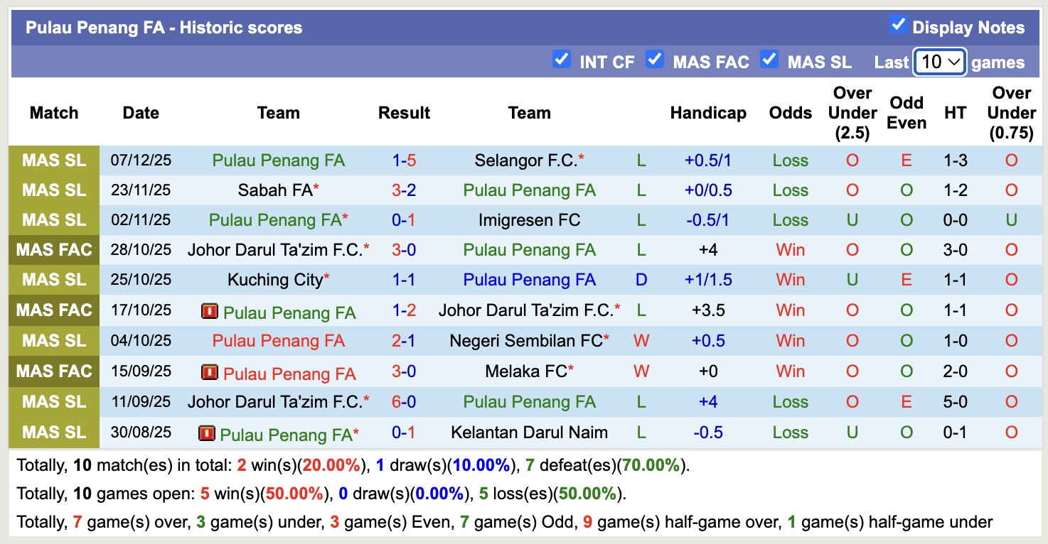Disable the INT CF filter checkbox
The width and height of the screenshot is (1048, 544).
coord(562,60)
